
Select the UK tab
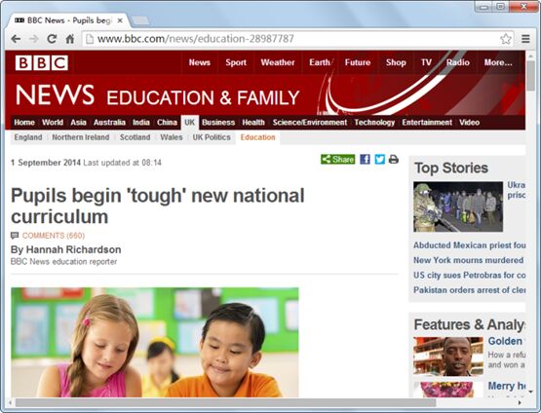(190, 123)
